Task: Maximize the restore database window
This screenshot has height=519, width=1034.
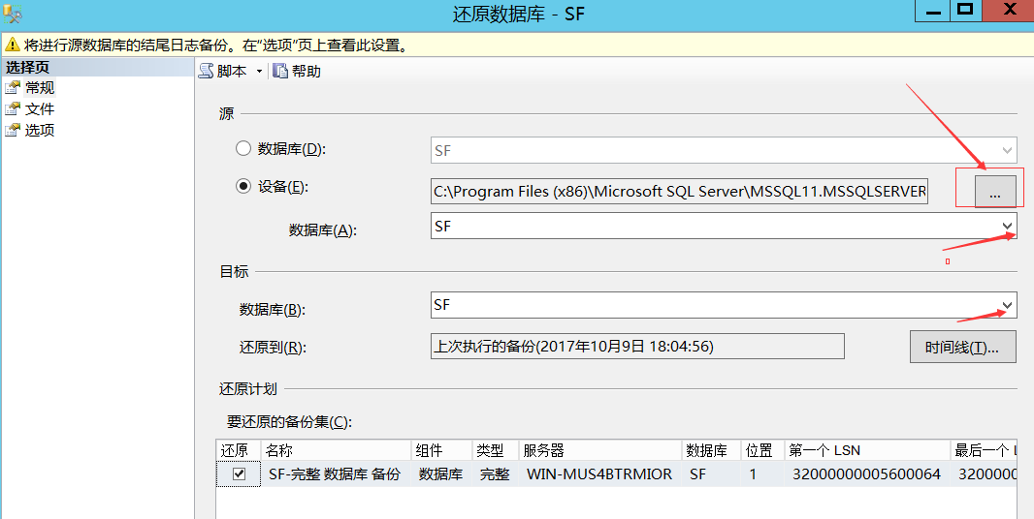Action: coord(963,11)
